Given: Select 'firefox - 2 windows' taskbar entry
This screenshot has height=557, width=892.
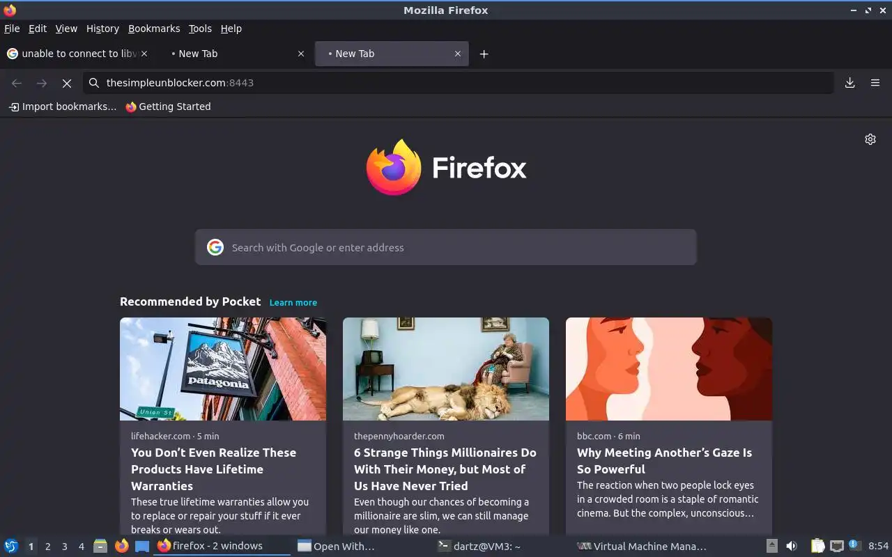Looking at the screenshot, I should click(222, 546).
